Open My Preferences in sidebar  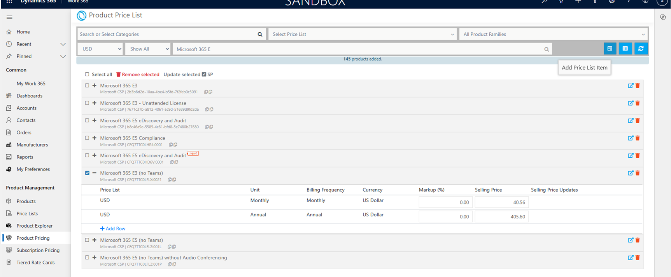point(33,169)
